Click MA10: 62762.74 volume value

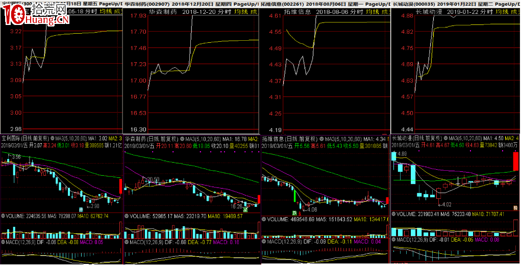pyautogui.click(x=93, y=216)
